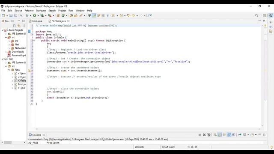Toggle Link with Editor in Package Explorer

[19, 26]
